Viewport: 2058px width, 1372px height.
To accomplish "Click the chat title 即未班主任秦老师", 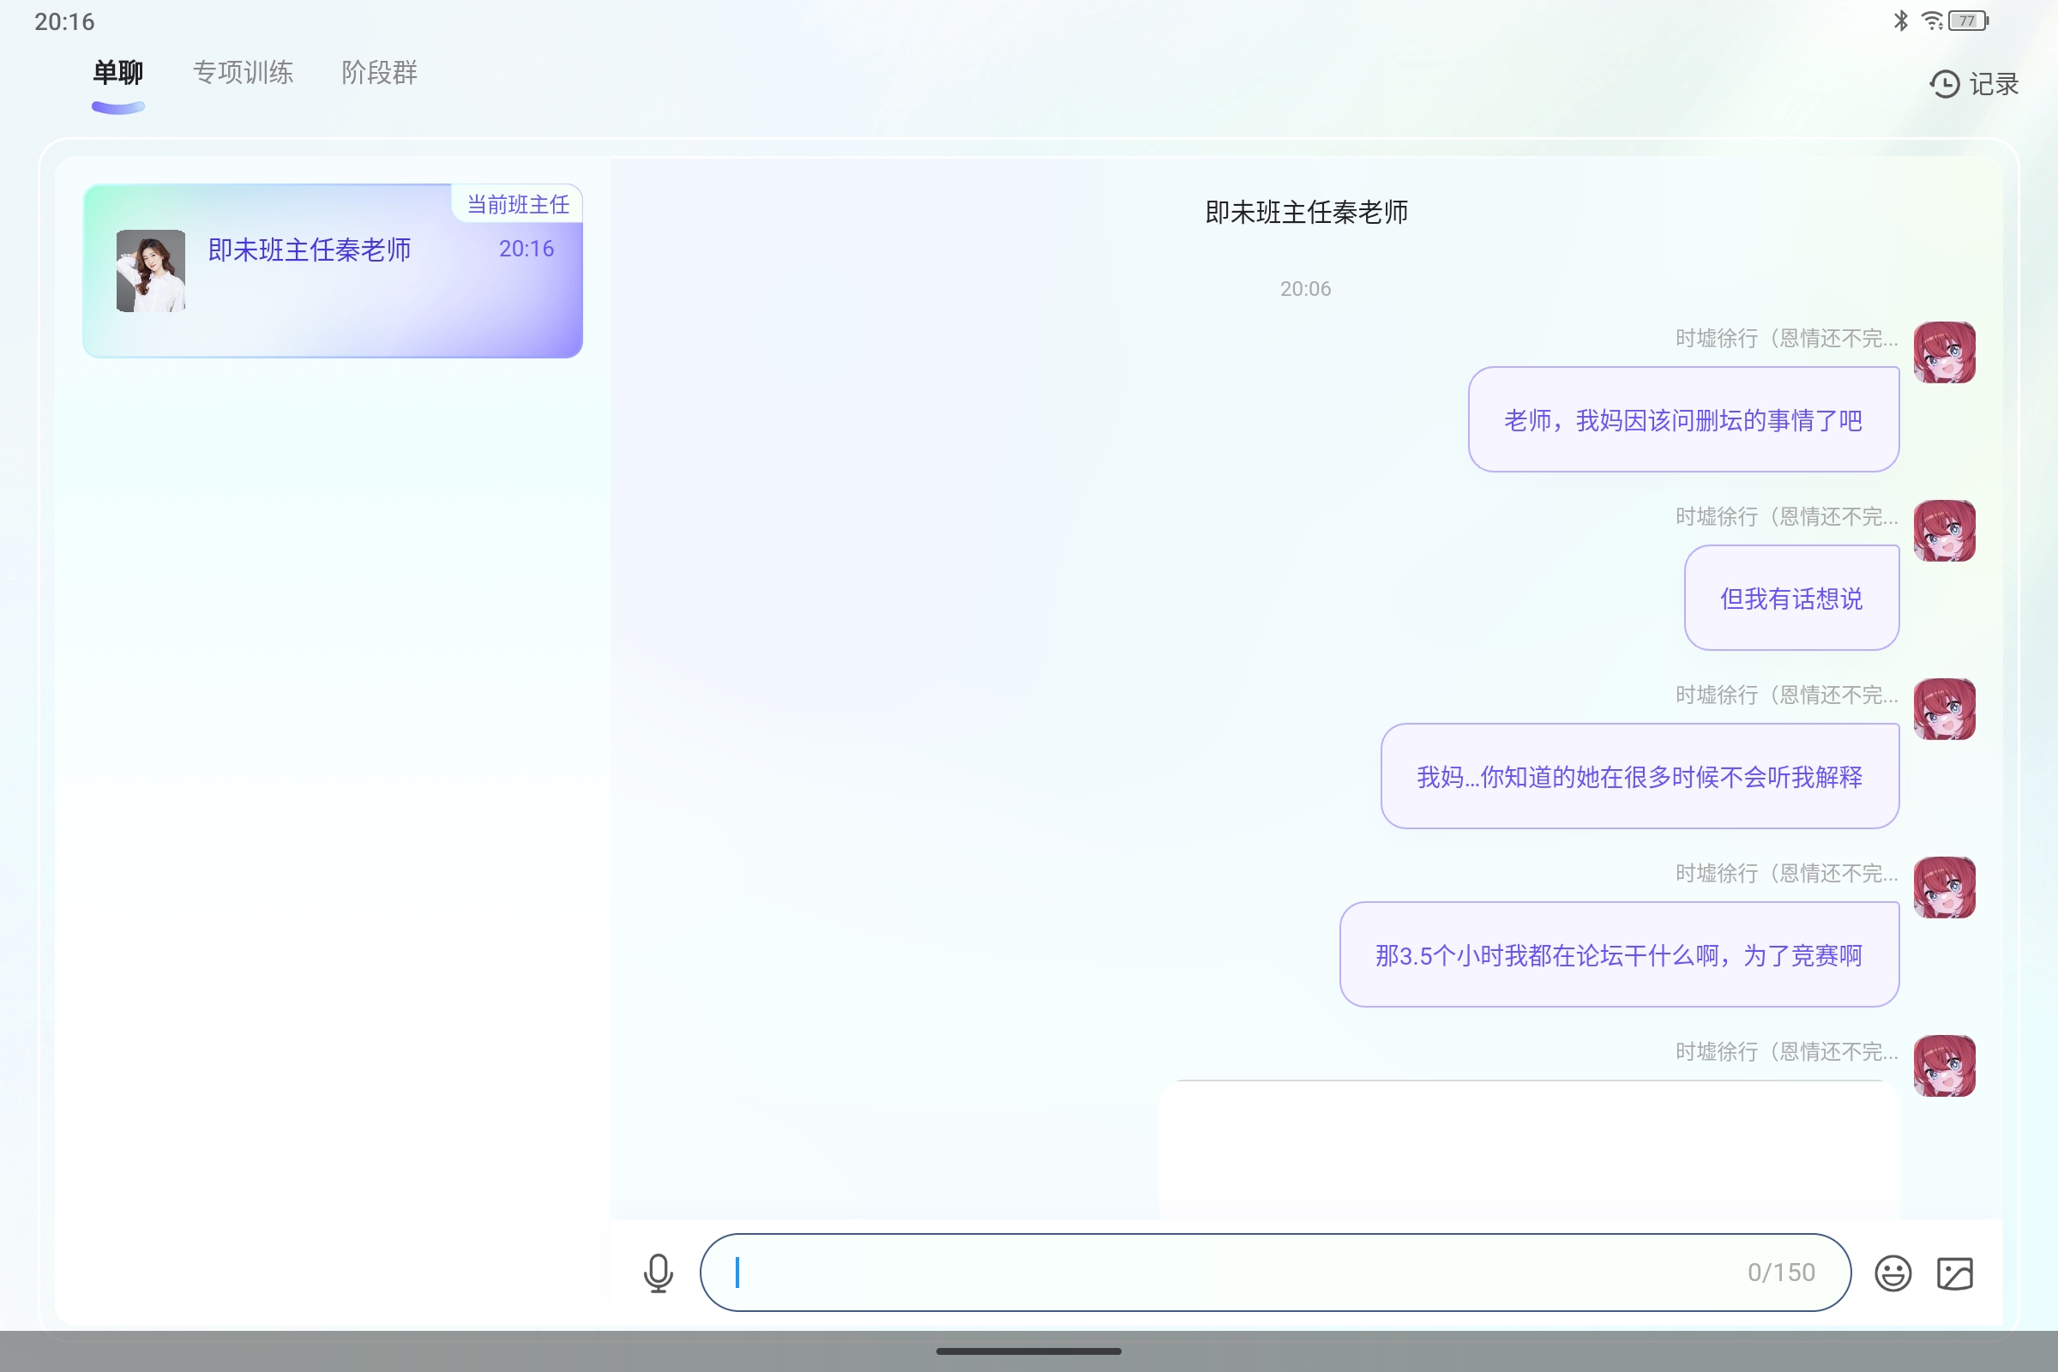I will pyautogui.click(x=1305, y=212).
